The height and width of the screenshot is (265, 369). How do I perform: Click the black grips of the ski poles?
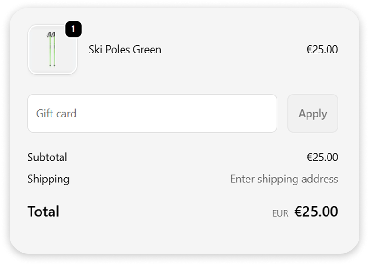click(51, 35)
